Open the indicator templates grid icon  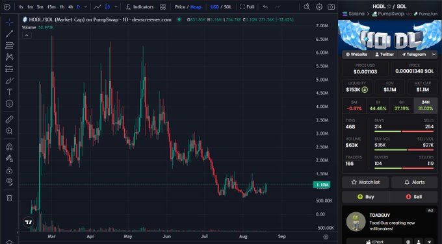tap(163, 6)
